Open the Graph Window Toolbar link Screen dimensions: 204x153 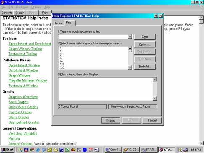(25, 49)
